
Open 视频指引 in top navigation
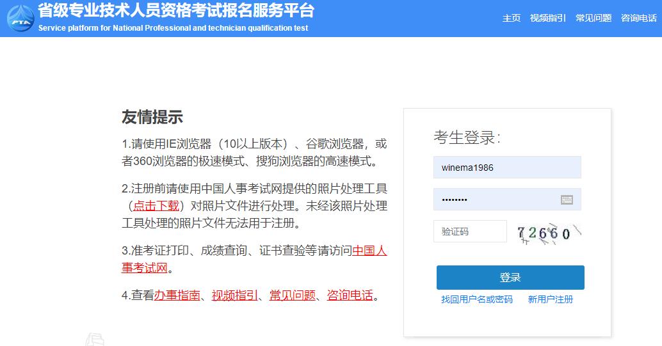pyautogui.click(x=547, y=18)
